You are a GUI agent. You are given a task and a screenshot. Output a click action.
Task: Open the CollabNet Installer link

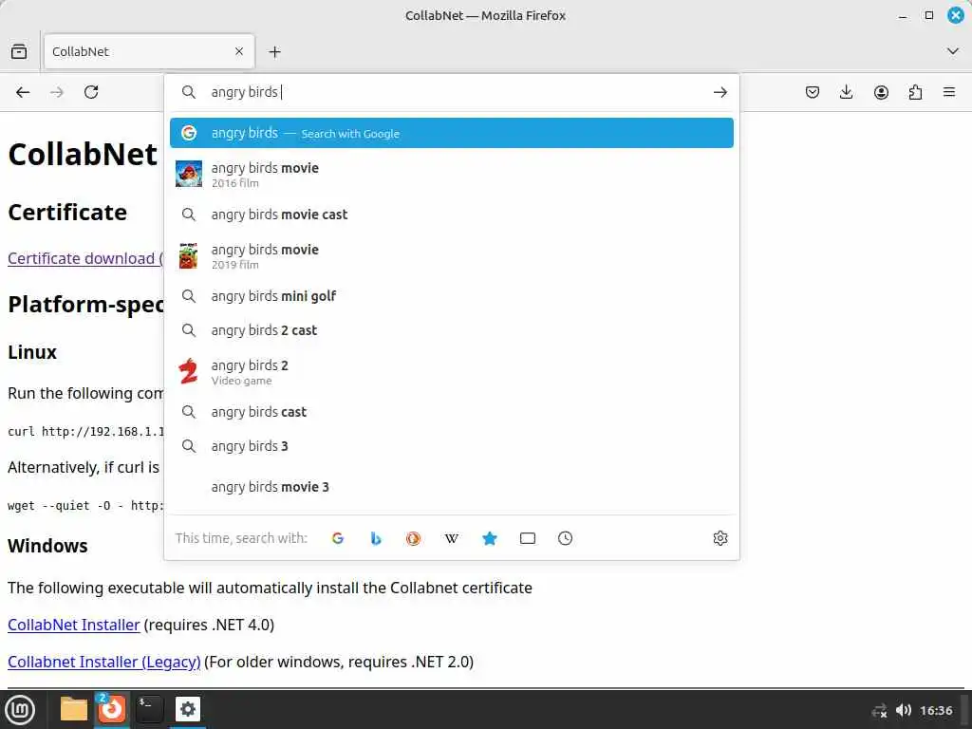74,625
